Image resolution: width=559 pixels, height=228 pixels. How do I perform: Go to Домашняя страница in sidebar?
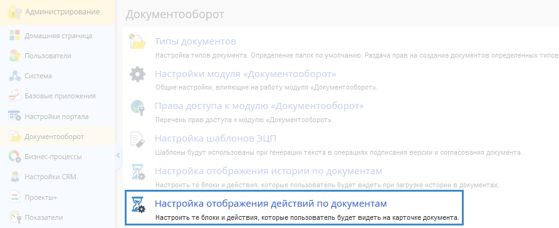point(58,36)
